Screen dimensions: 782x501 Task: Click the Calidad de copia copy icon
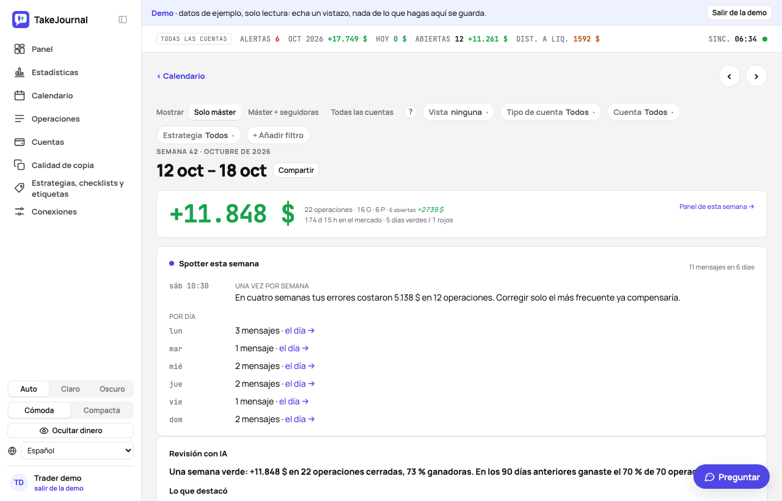click(x=20, y=165)
